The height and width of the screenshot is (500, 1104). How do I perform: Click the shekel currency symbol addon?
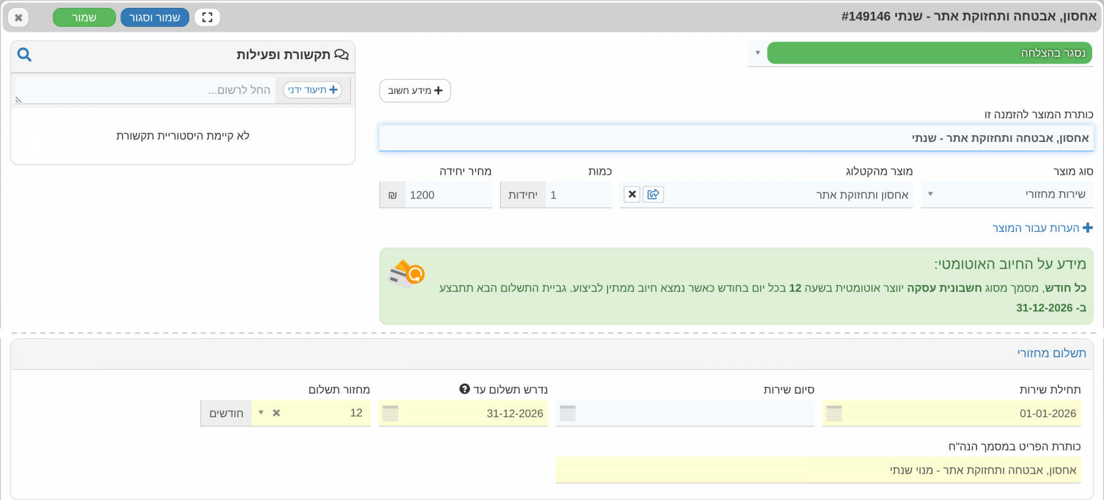click(x=392, y=195)
